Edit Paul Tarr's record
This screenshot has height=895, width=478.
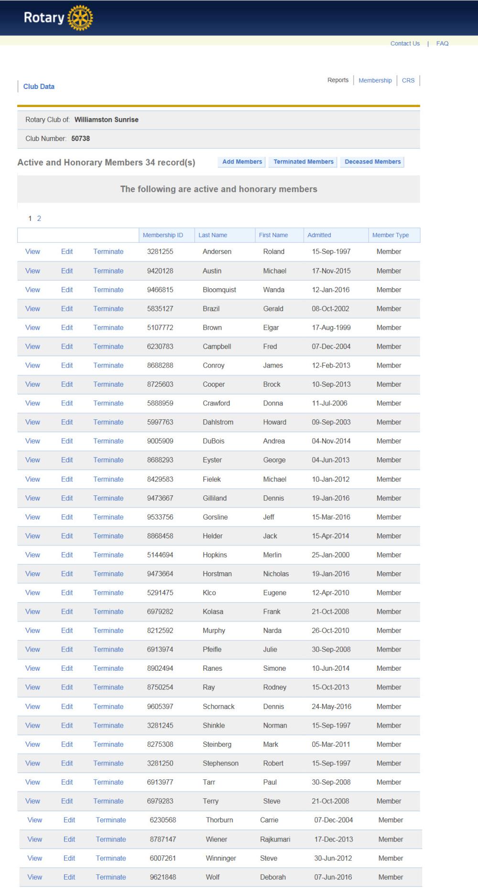(67, 782)
